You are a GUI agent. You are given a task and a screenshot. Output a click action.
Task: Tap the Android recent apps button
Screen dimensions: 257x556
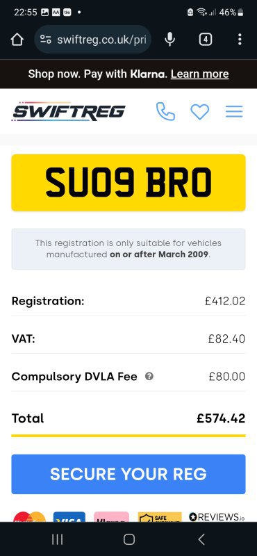pos(57,539)
